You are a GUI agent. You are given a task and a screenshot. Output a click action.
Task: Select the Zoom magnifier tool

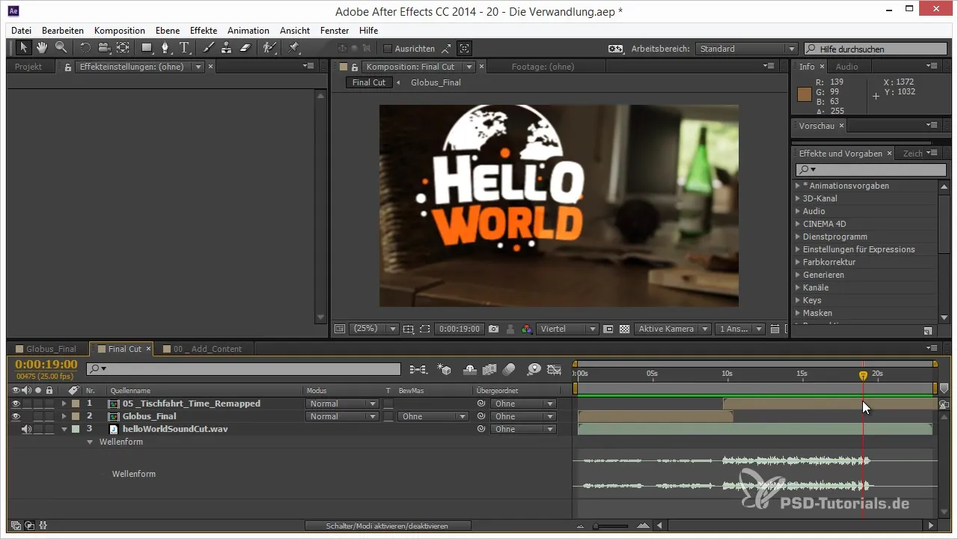(61, 48)
